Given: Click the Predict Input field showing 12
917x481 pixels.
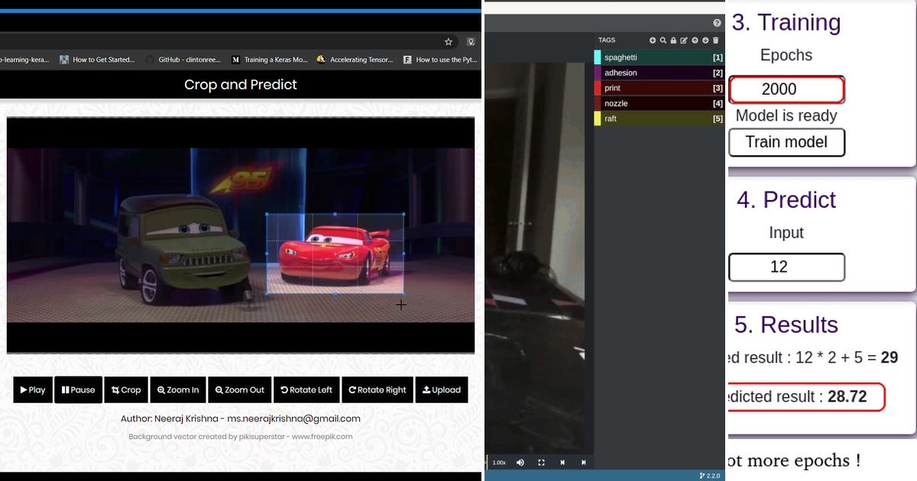Looking at the screenshot, I should pyautogui.click(x=786, y=266).
